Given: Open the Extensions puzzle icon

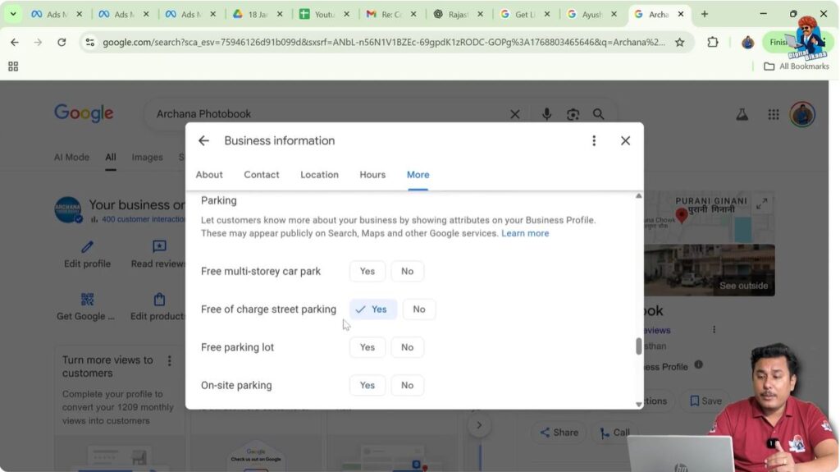Looking at the screenshot, I should point(713,42).
